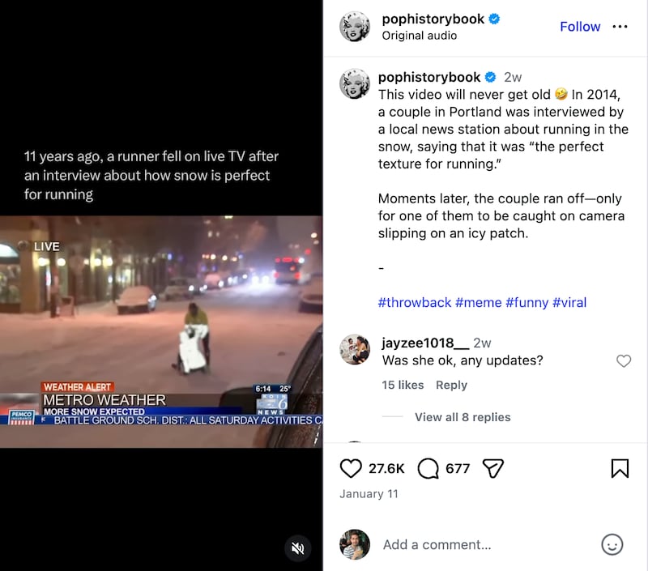The height and width of the screenshot is (571, 648).
Task: Open jayzee1018__ profile picture
Action: coord(355,350)
